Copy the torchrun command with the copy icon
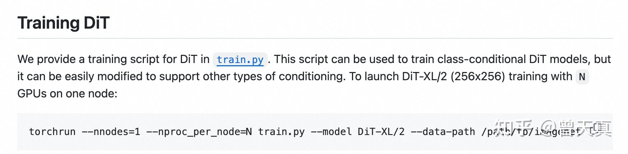Image resolution: width=628 pixels, height=154 pixels. [x=599, y=127]
